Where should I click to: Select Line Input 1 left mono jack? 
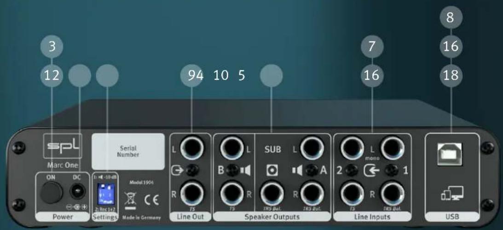(392, 148)
